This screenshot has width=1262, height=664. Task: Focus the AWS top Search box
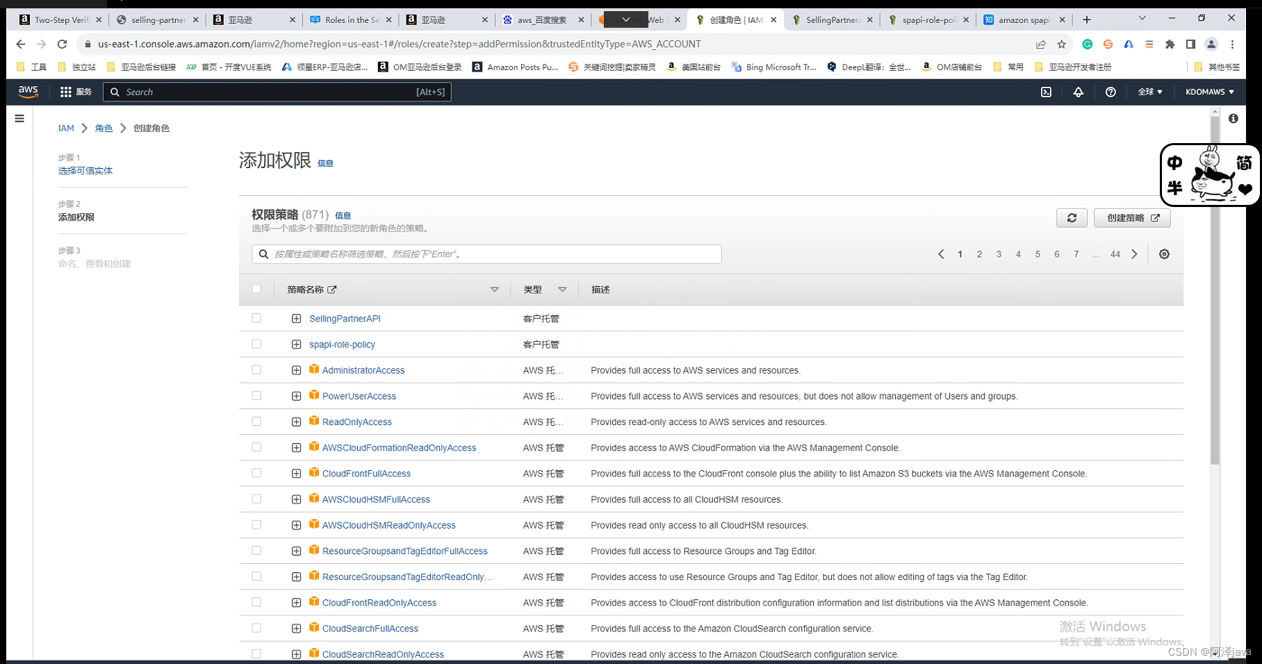click(277, 92)
